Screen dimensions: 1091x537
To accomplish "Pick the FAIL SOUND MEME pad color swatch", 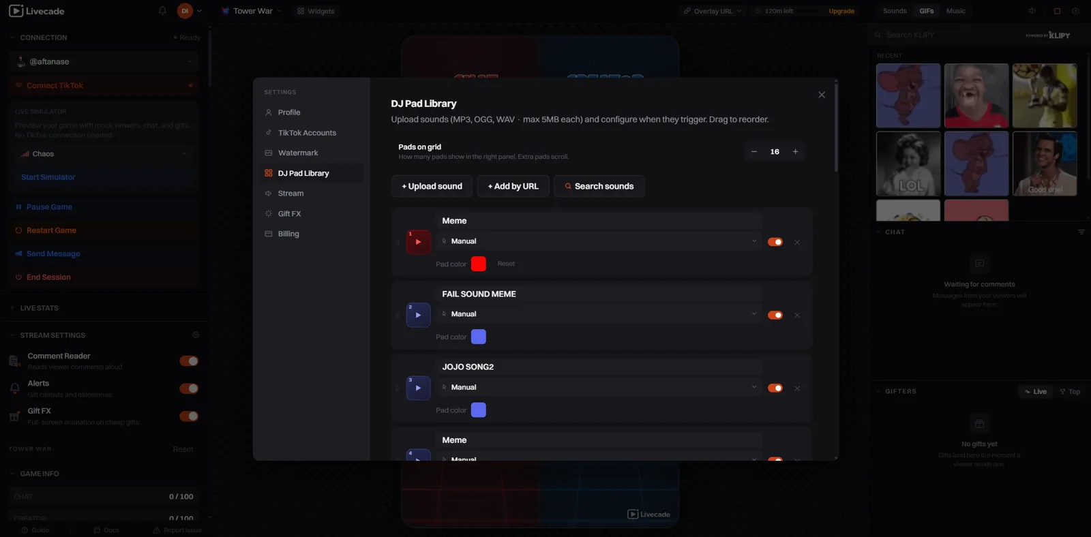I will (479, 337).
